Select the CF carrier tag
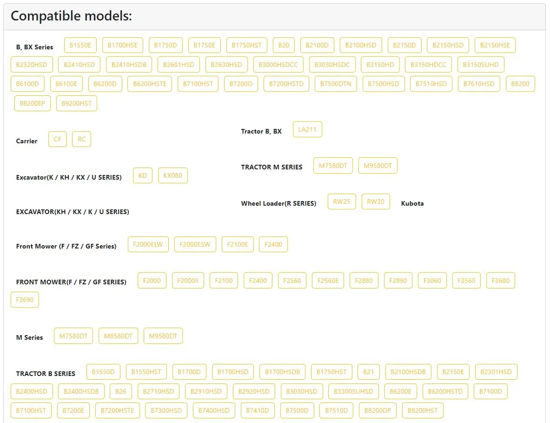The image size is (550, 423). 57,139
